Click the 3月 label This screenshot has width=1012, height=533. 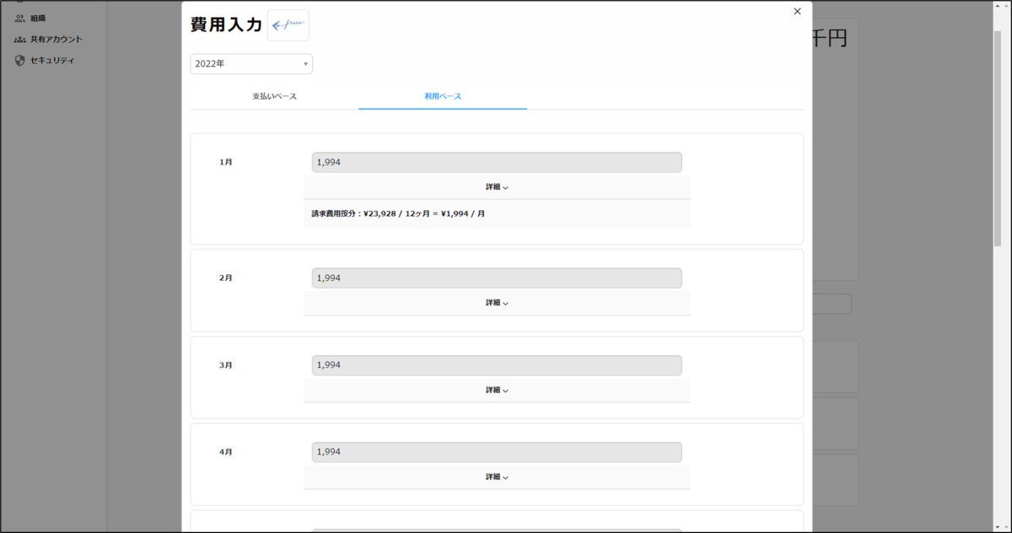pyautogui.click(x=225, y=365)
